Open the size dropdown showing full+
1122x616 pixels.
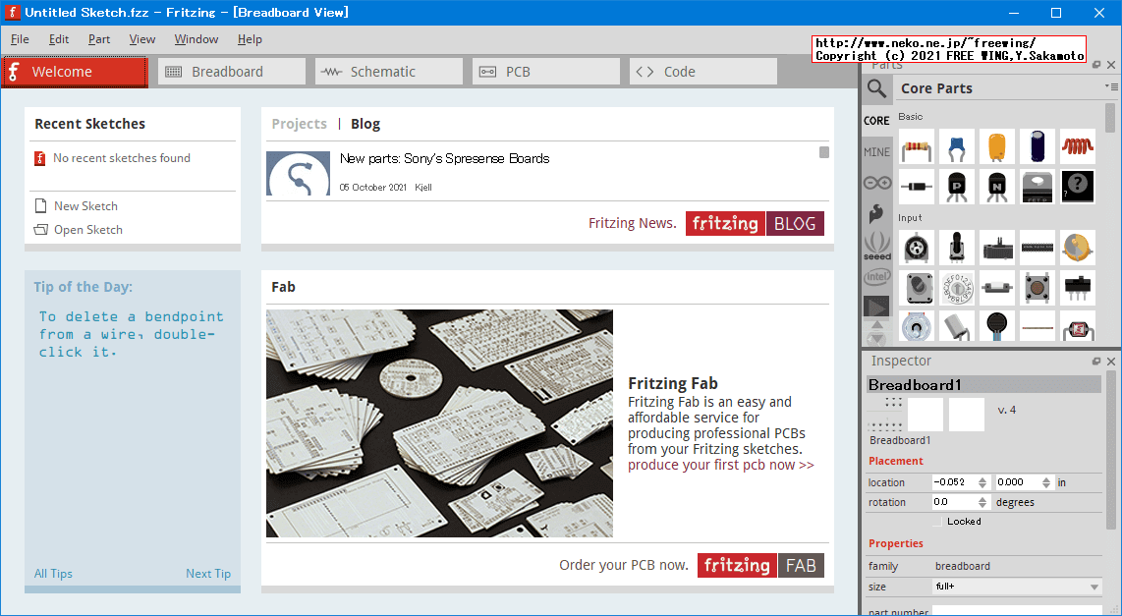click(x=1014, y=586)
